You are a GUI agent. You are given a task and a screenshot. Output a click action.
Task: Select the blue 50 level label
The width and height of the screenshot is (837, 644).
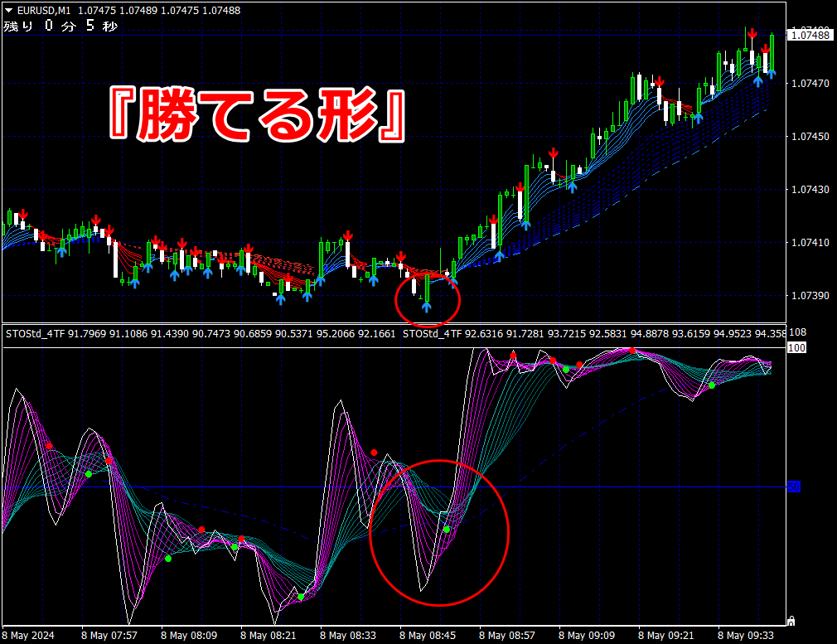[x=794, y=487]
